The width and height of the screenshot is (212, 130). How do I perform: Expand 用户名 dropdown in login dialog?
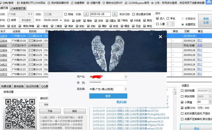tap(126, 77)
